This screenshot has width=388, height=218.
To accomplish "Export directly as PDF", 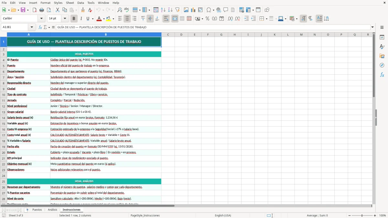I will point(35,10).
